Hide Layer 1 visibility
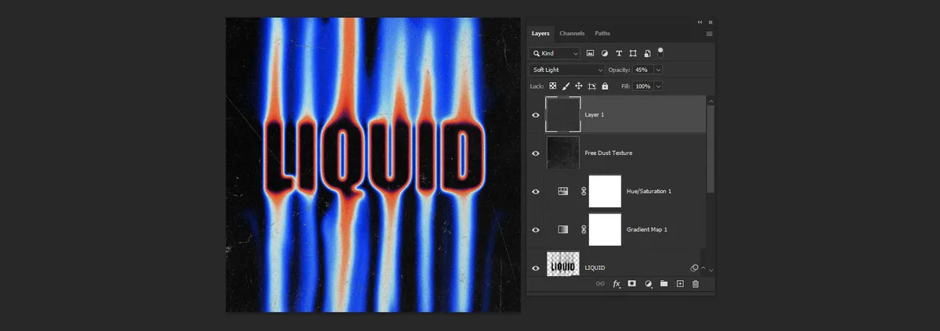940x331 pixels. click(536, 114)
